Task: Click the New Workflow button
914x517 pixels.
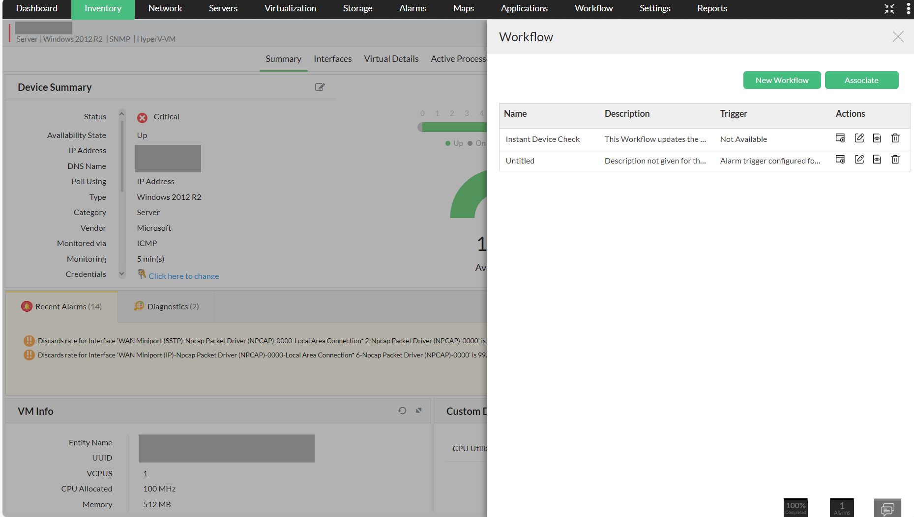Action: [782, 80]
